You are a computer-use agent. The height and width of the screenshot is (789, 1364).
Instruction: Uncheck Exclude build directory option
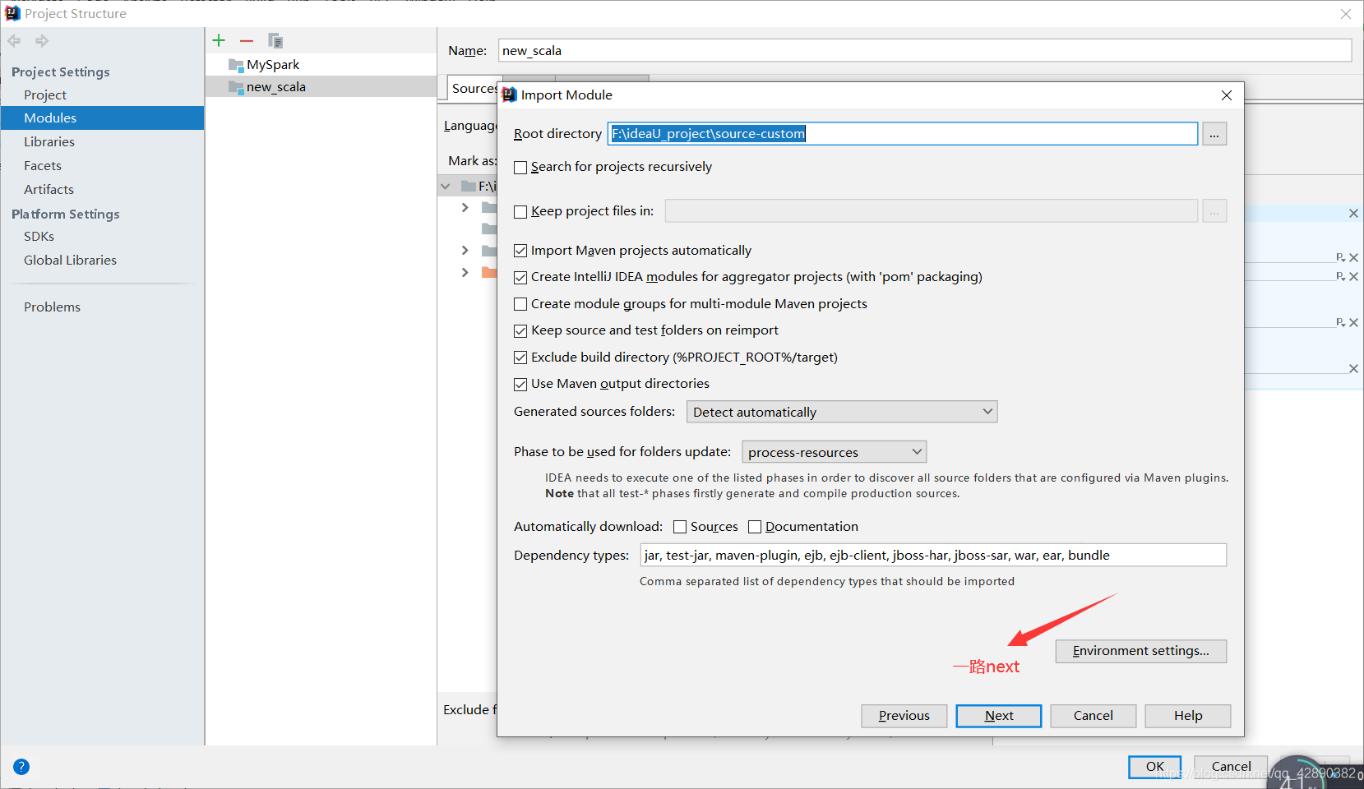(520, 358)
